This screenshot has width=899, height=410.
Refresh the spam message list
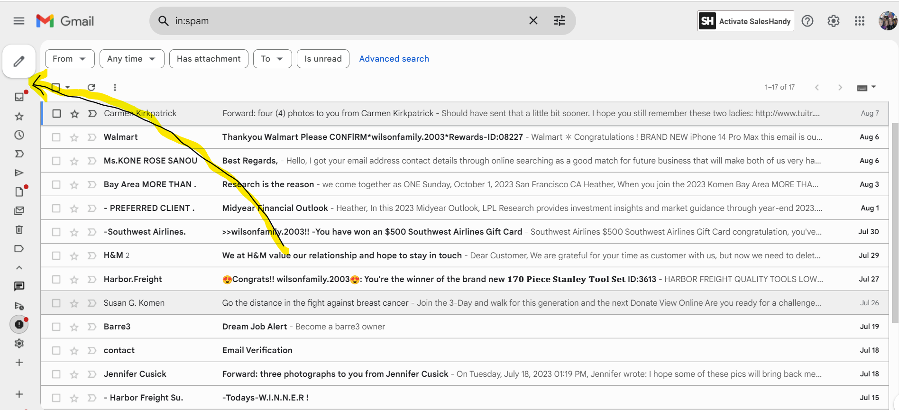tap(92, 87)
